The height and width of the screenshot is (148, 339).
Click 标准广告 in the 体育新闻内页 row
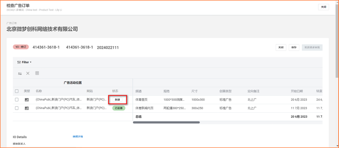(x=225, y=108)
